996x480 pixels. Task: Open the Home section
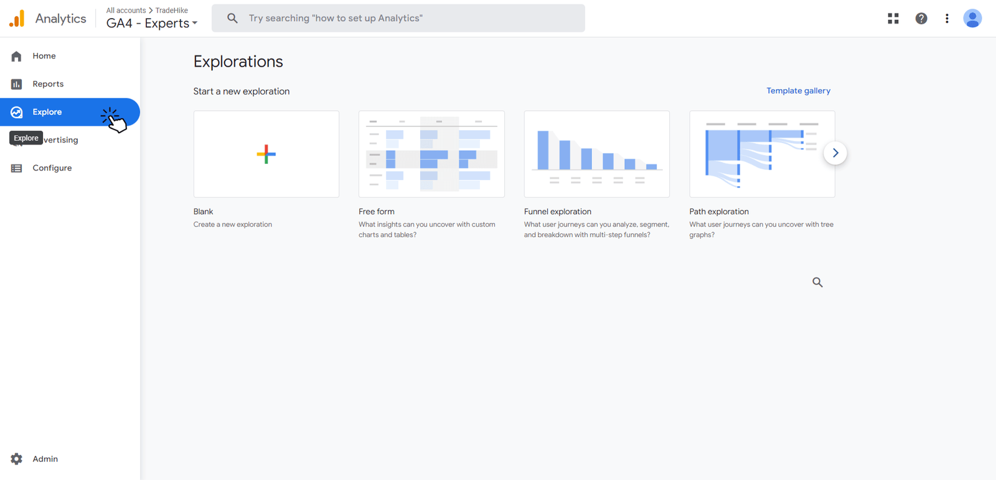(x=44, y=55)
